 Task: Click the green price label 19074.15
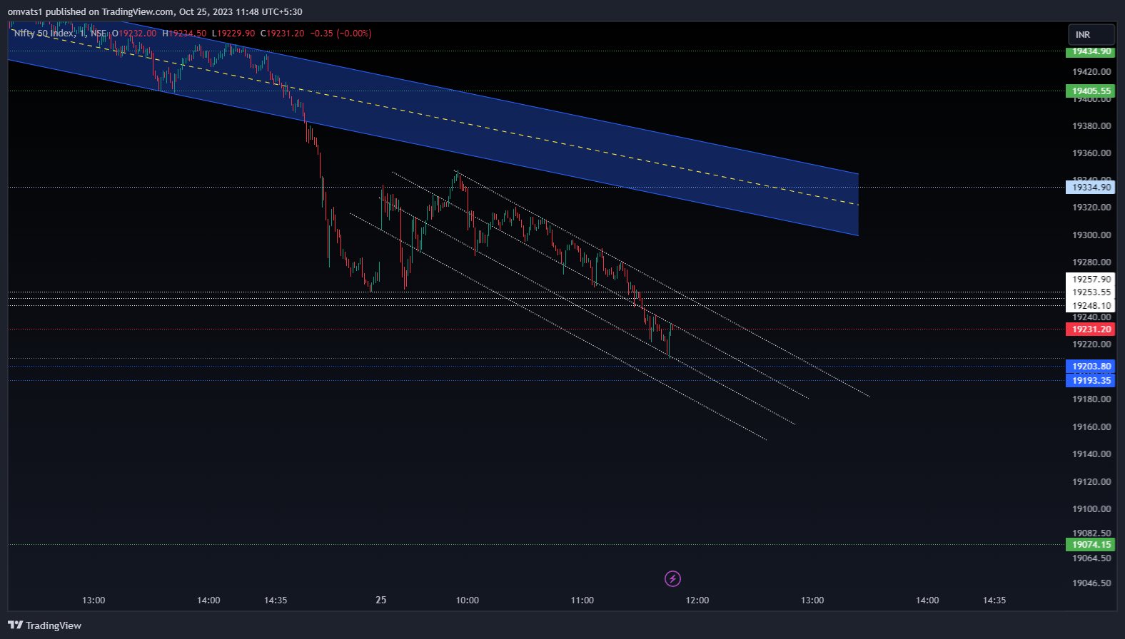pyautogui.click(x=1091, y=545)
